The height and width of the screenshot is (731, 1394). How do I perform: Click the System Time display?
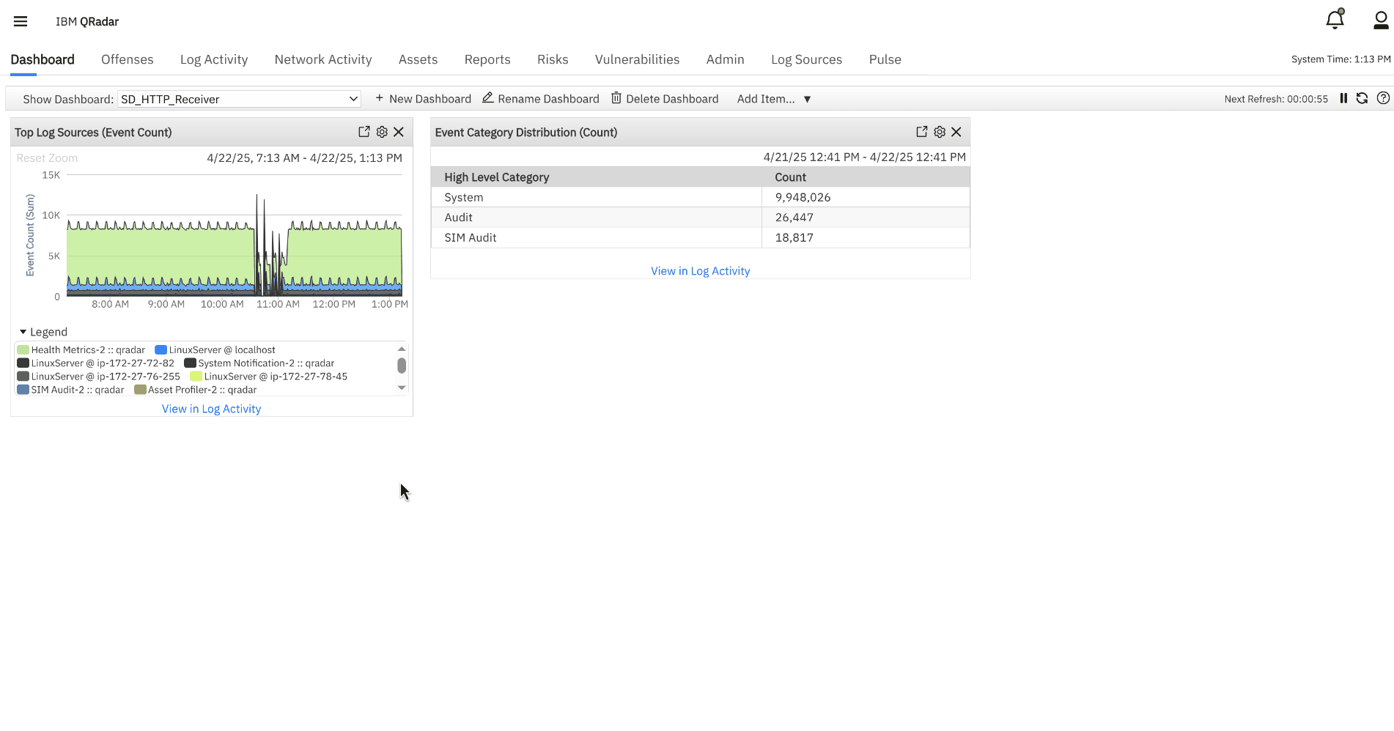point(1340,59)
